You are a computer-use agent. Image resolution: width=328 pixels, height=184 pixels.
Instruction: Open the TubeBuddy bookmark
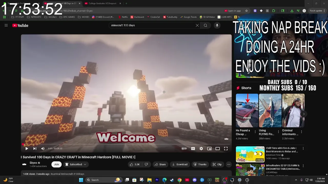[x=170, y=17]
